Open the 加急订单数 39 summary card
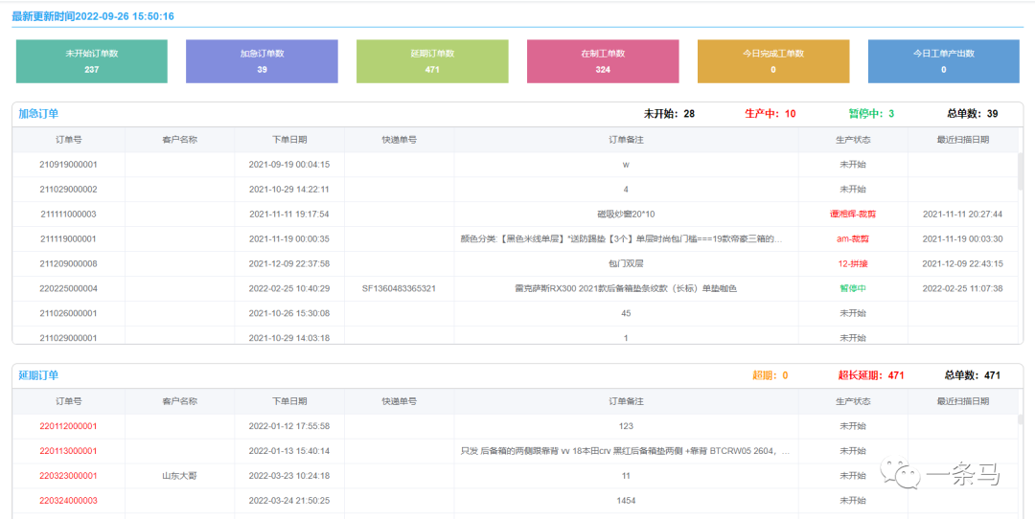The height and width of the screenshot is (519, 1035). [x=262, y=61]
